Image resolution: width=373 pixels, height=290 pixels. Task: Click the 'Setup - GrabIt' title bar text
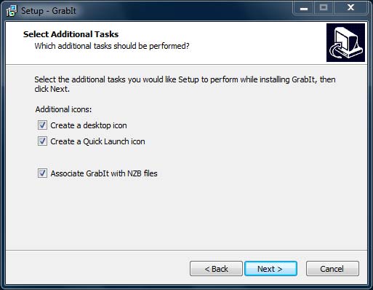coord(49,11)
